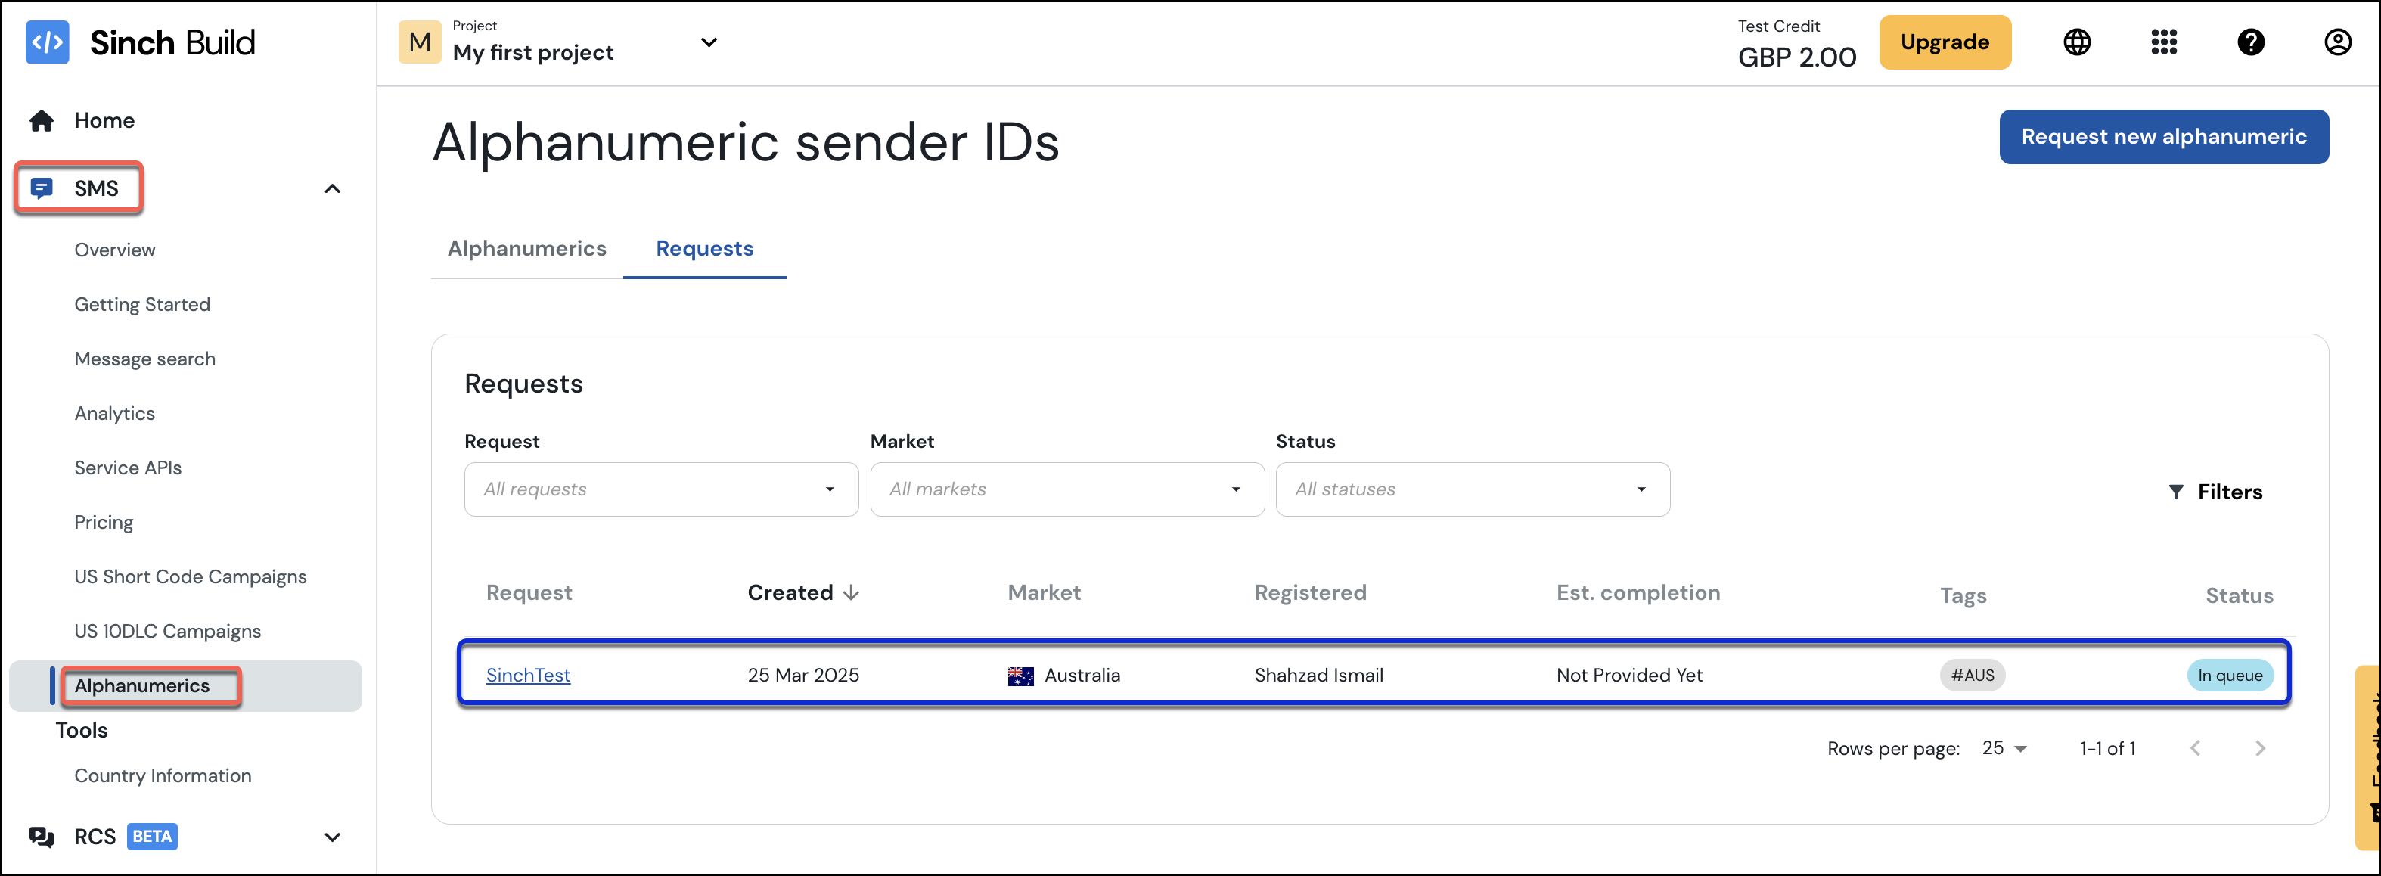Click the SMS chat bubble icon in sidebar
The height and width of the screenshot is (876, 2381).
[x=43, y=188]
